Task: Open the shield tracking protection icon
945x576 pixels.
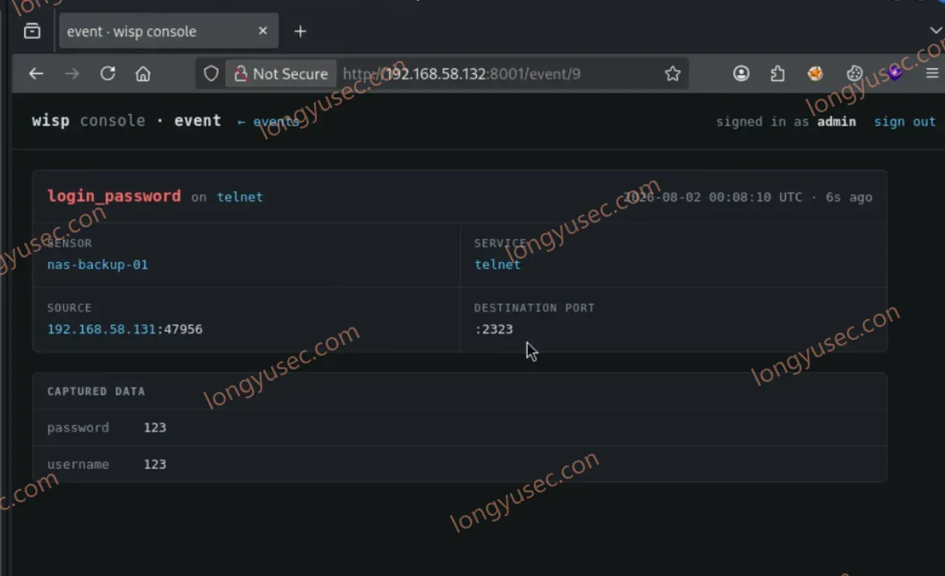Action: [211, 74]
